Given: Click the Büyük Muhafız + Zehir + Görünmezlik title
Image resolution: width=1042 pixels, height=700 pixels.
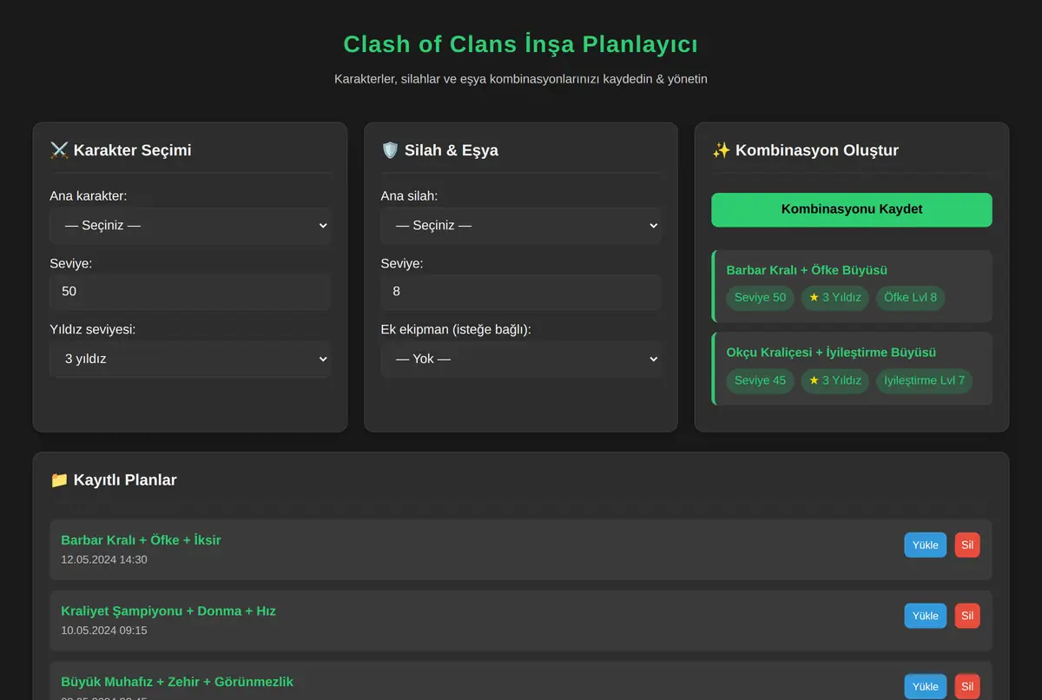Looking at the screenshot, I should (177, 683).
